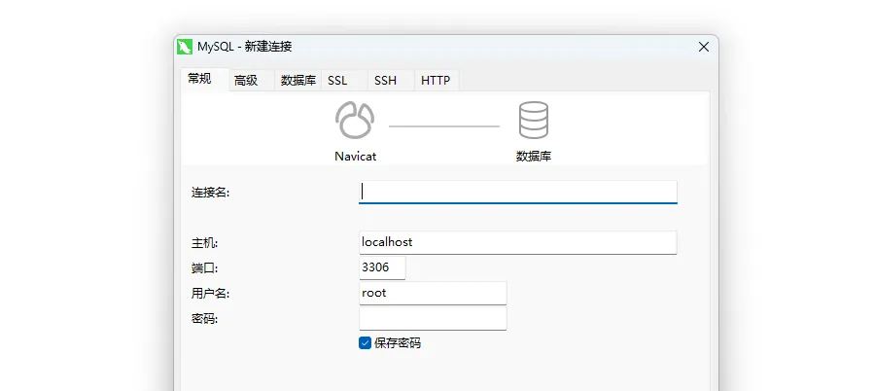This screenshot has height=391, width=874.
Task: Click the database cylinder icon
Action: tap(533, 122)
